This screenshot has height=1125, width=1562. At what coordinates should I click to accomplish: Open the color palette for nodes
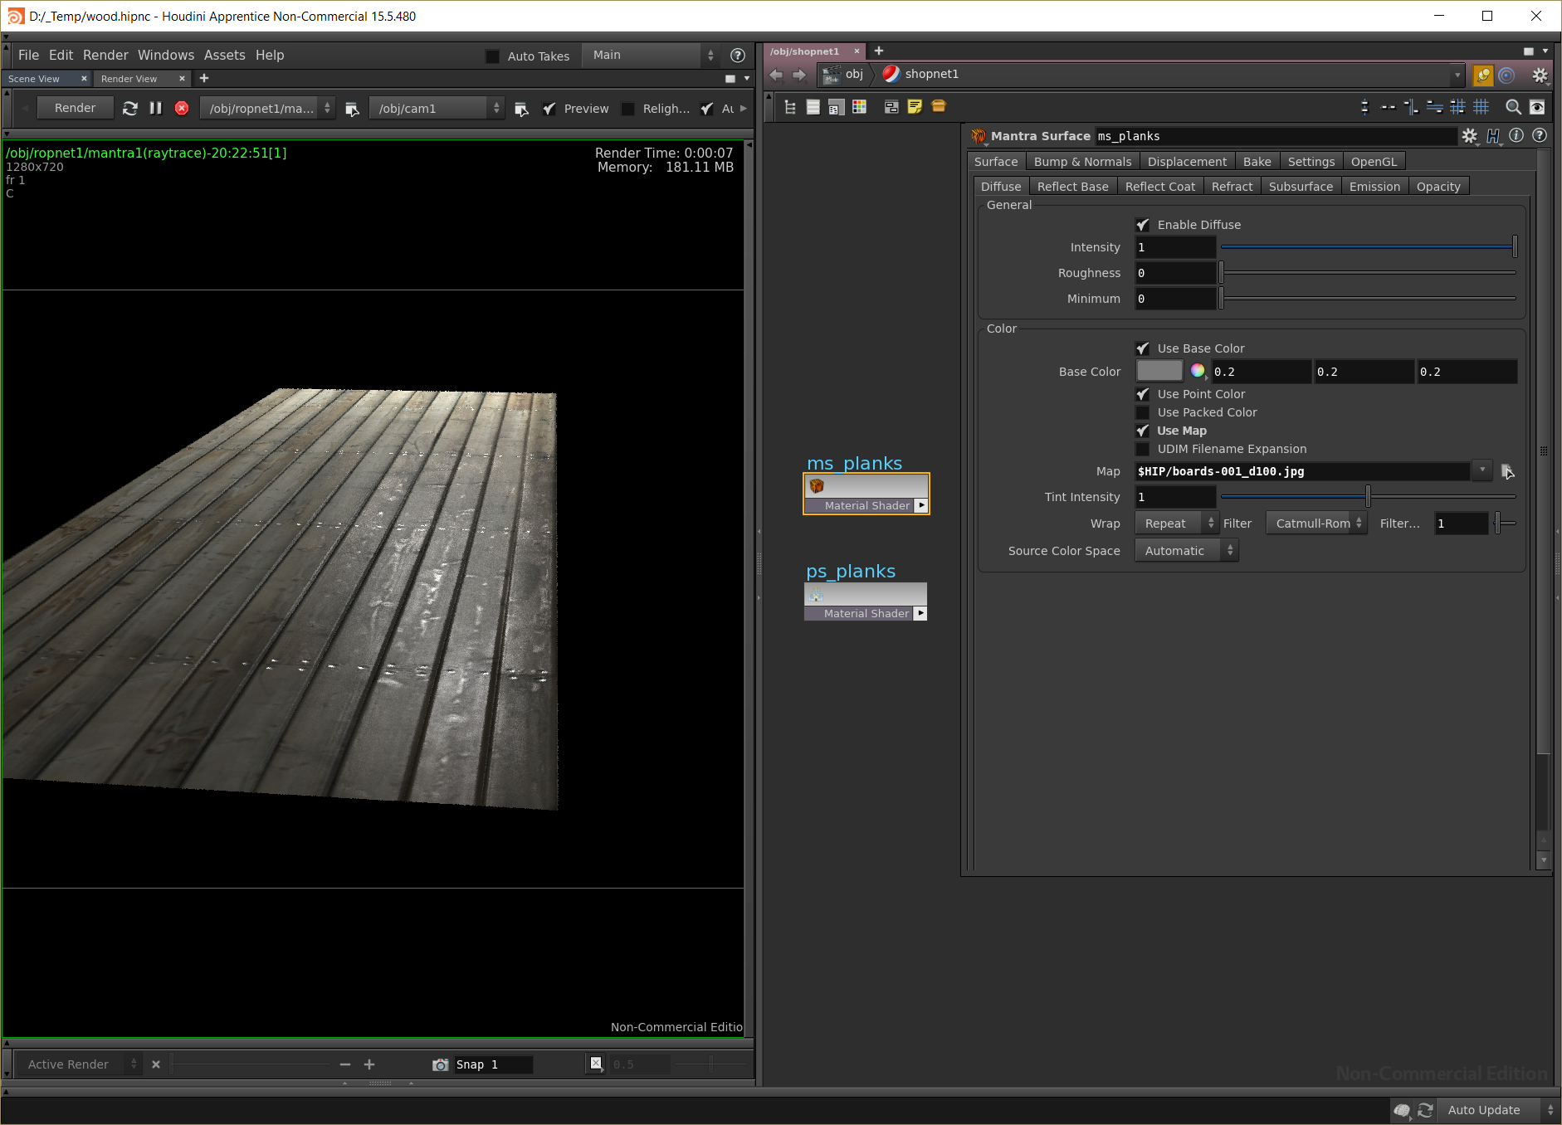click(x=859, y=107)
